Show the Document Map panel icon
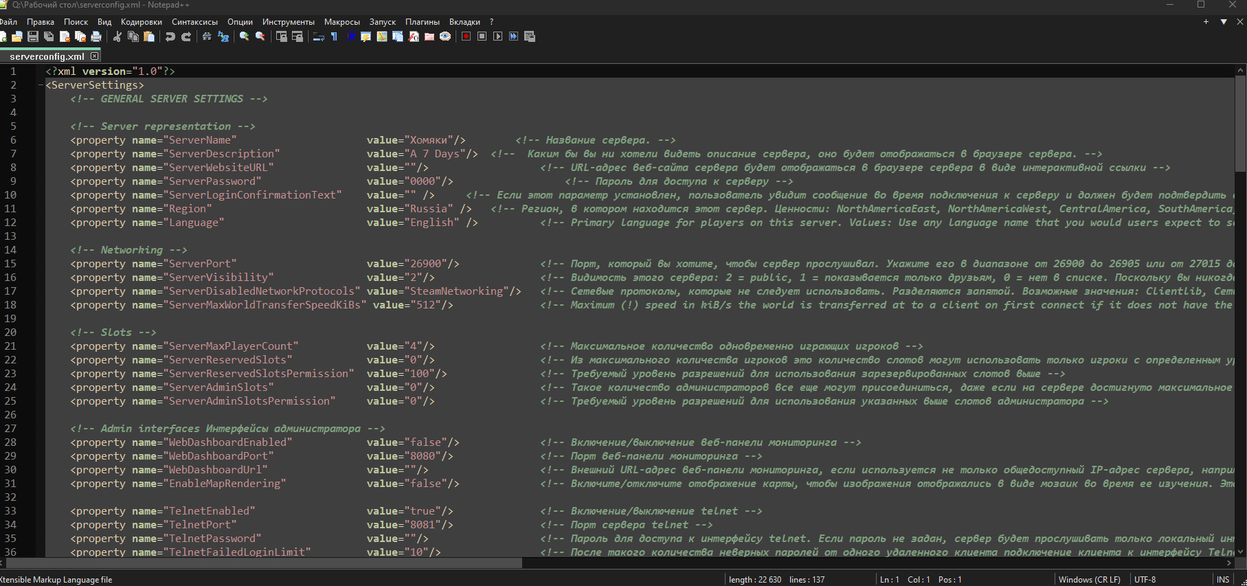 tap(382, 36)
